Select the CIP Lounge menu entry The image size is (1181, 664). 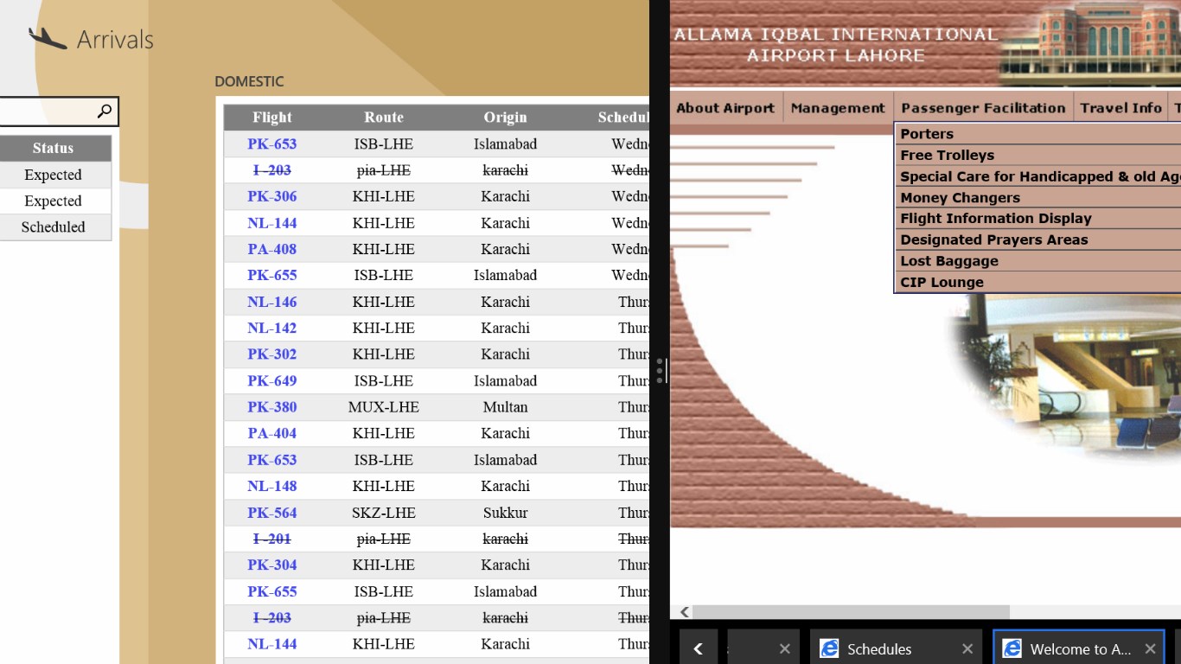(x=942, y=283)
